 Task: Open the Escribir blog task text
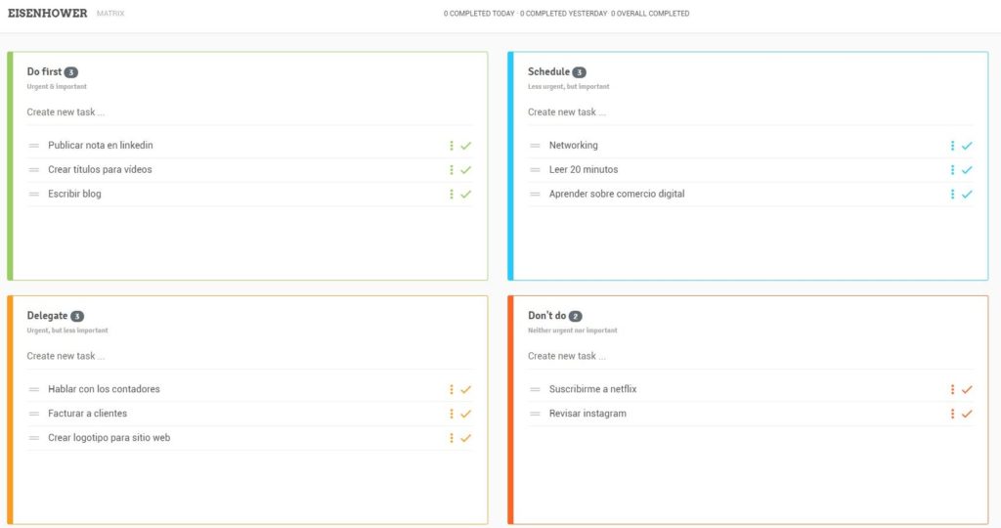pyautogui.click(x=74, y=195)
